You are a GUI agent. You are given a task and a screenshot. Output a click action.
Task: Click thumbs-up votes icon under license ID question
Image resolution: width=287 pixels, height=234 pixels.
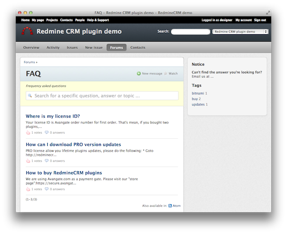pyautogui.click(x=28, y=133)
